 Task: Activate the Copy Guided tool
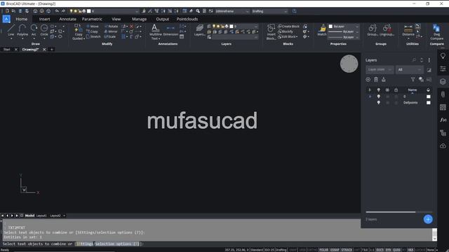point(78,32)
